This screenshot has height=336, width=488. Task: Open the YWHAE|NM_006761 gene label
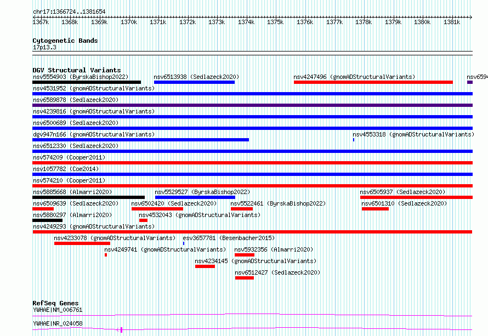click(58, 310)
